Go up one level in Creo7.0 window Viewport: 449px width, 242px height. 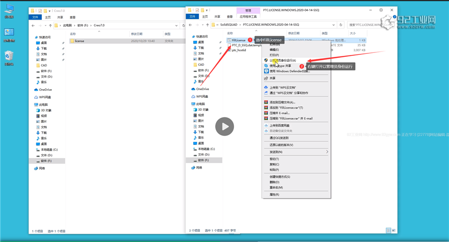point(50,25)
